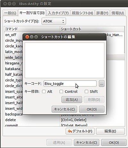Click the キーコード field with Eisu_toggle
The image size is (128, 148).
point(70,84)
